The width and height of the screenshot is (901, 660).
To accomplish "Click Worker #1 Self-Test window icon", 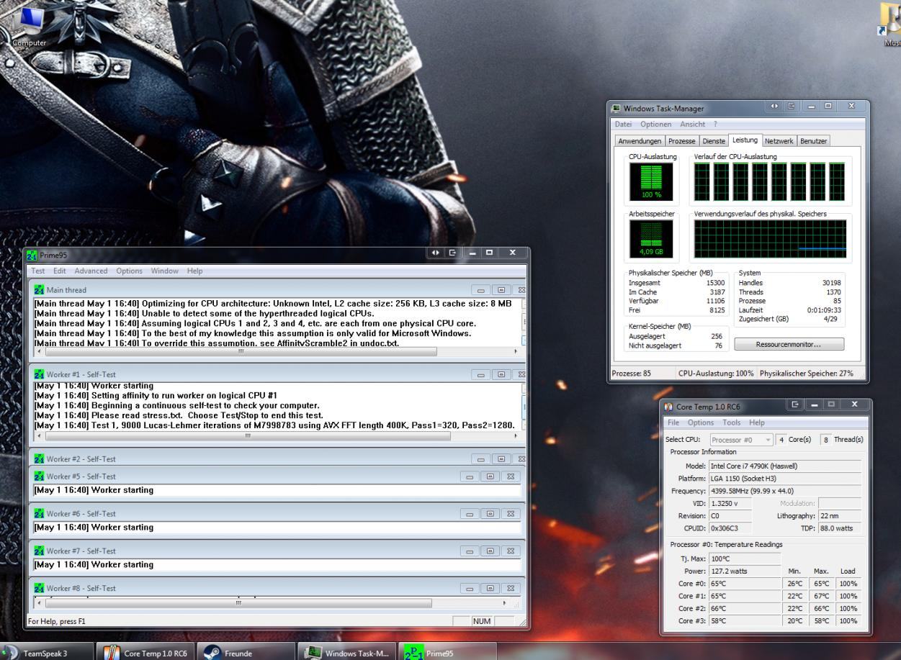I will pyautogui.click(x=39, y=374).
